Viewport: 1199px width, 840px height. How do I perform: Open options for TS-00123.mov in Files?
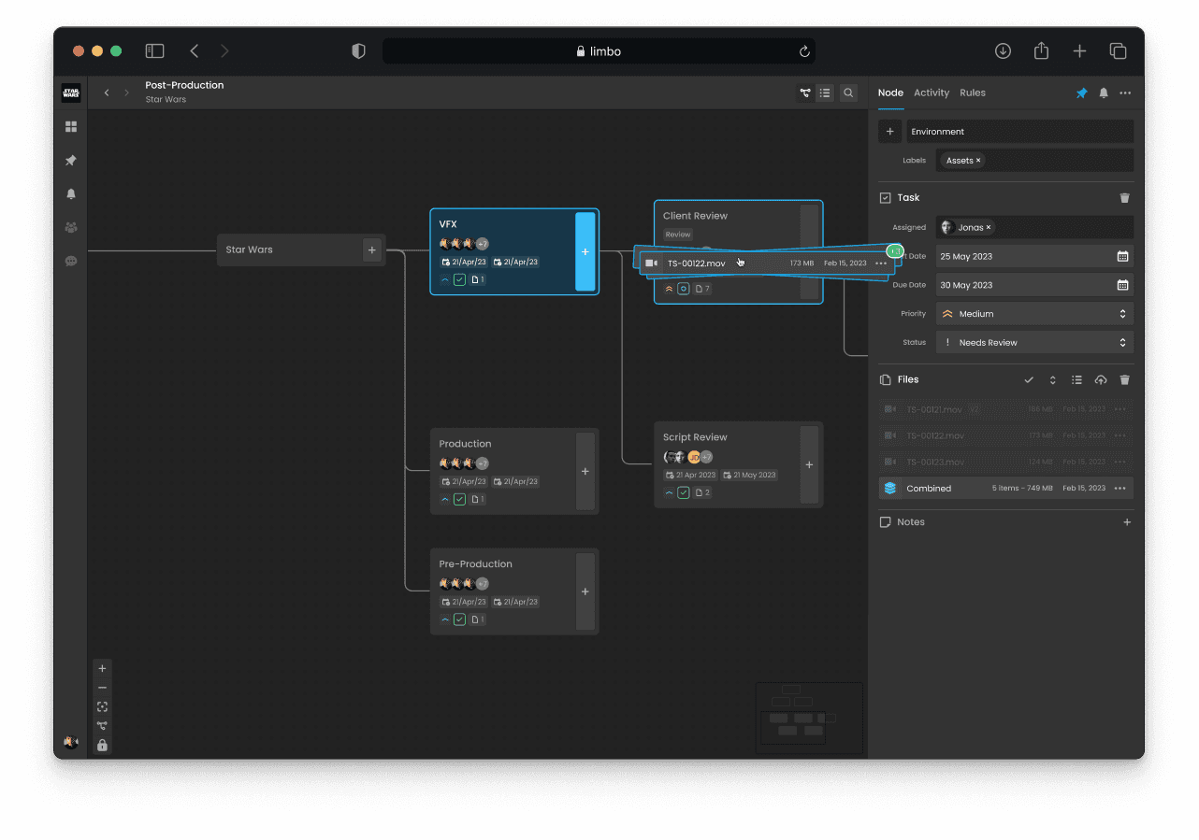(x=1120, y=462)
